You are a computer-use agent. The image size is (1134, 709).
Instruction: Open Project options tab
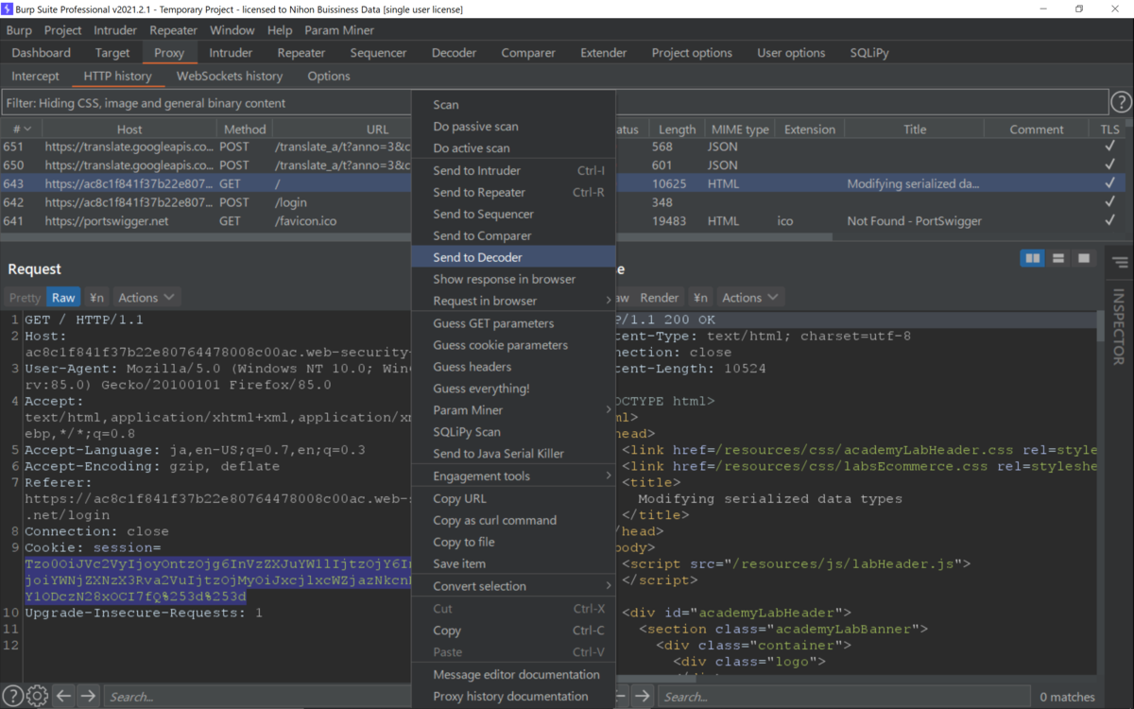[x=692, y=53]
